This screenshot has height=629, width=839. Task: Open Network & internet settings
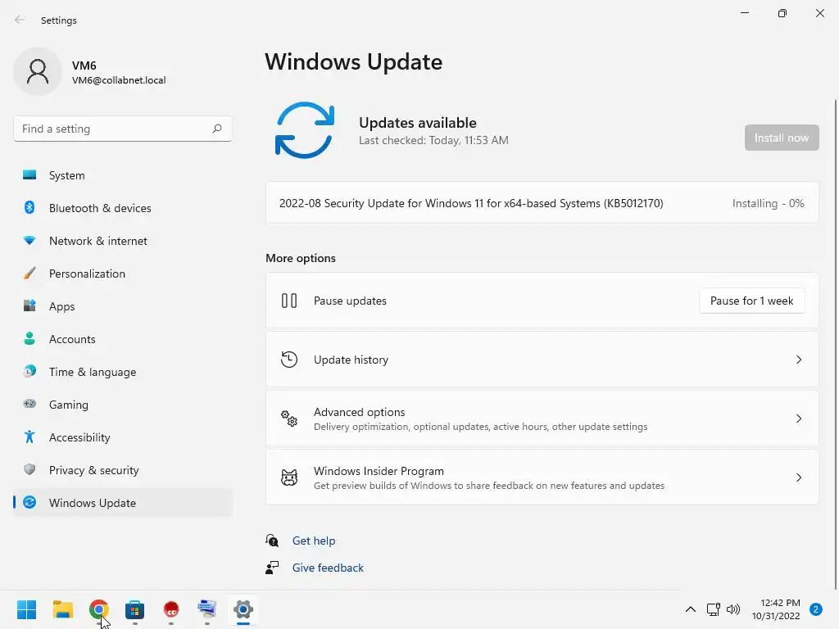point(123,241)
